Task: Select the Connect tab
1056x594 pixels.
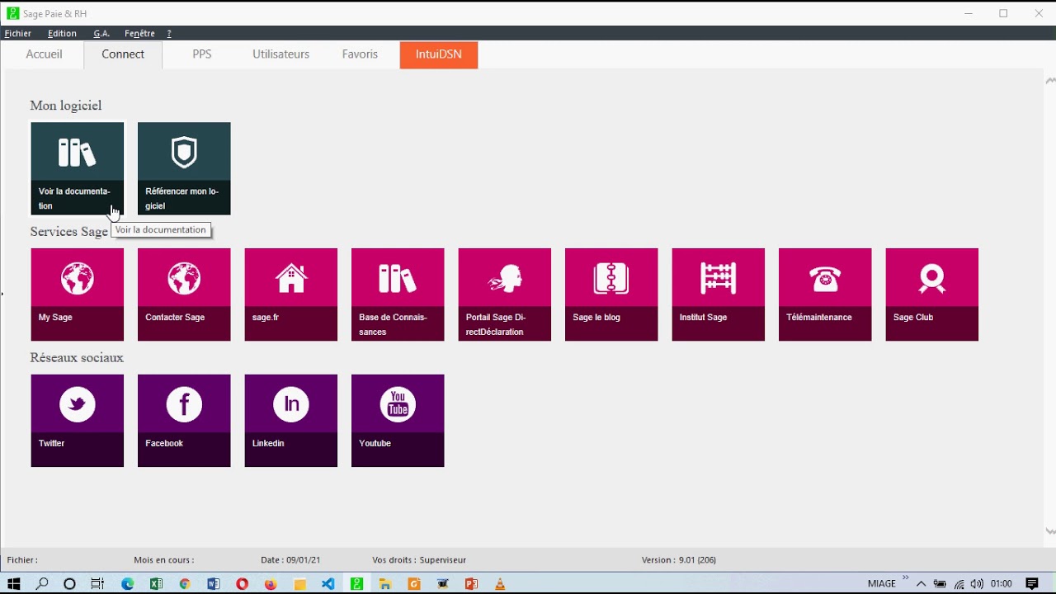Action: pos(123,54)
